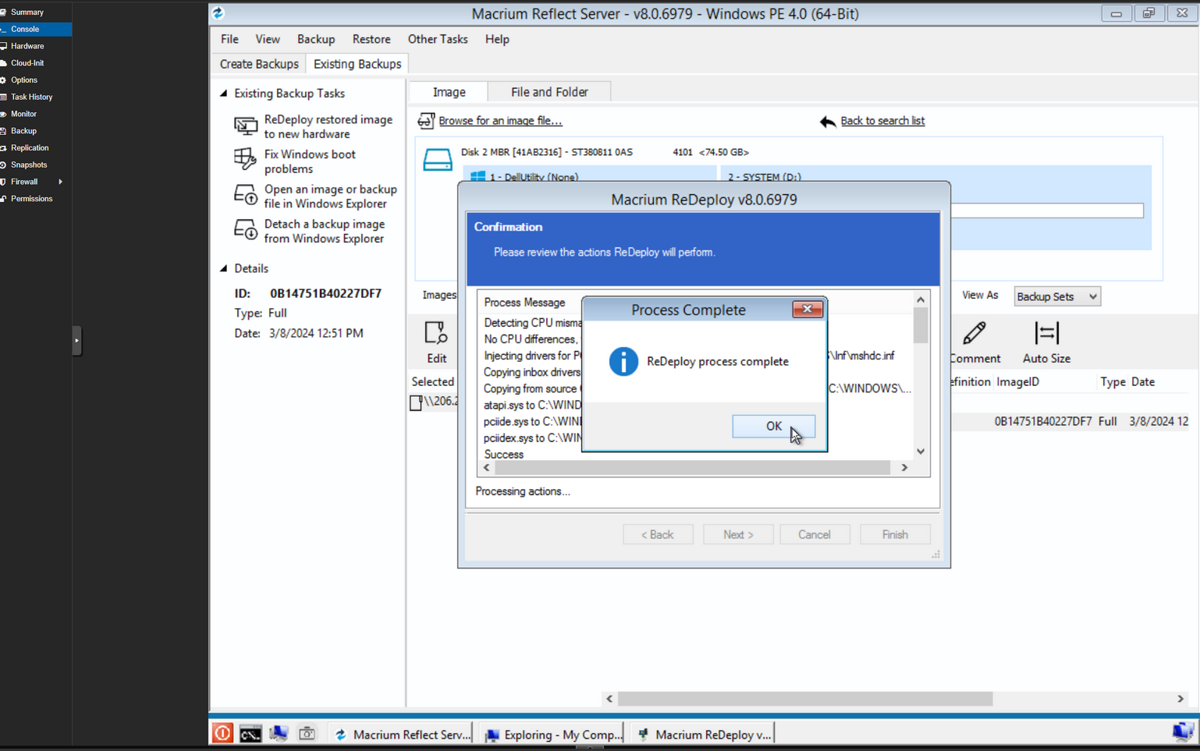Open the command prompt taskbar icon
1200x751 pixels.
tap(250, 734)
